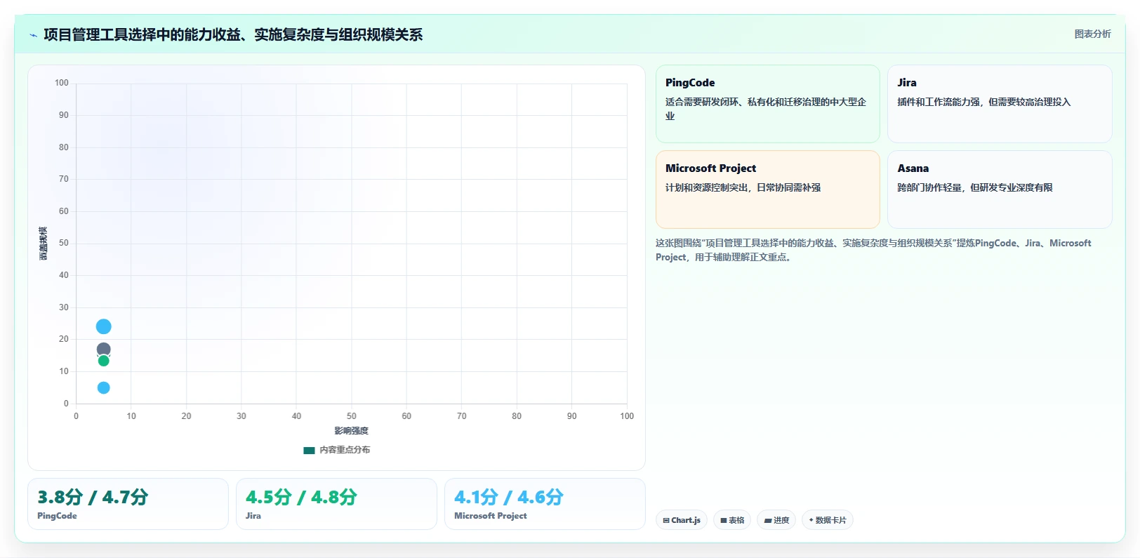Click the text 适合需要研发闭环、私有化和迁移治理的中大型企业
This screenshot has height=558, width=1140.
pyautogui.click(x=766, y=109)
